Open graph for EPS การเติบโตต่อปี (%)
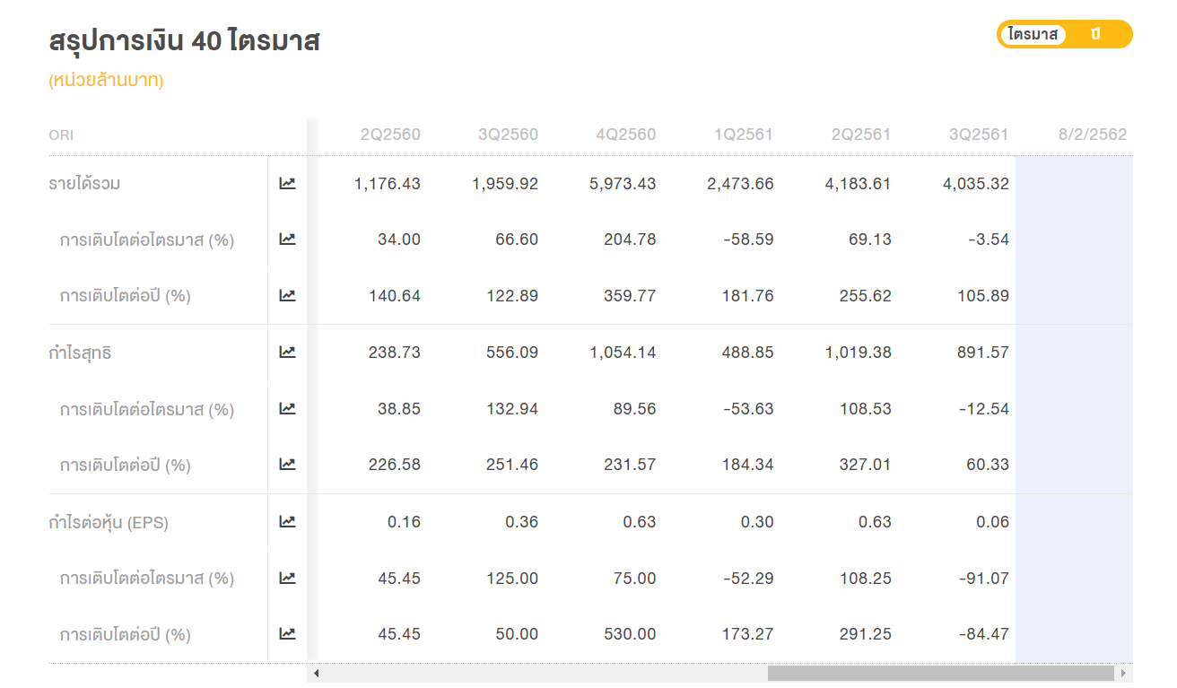The height and width of the screenshot is (688, 1177). 287,633
